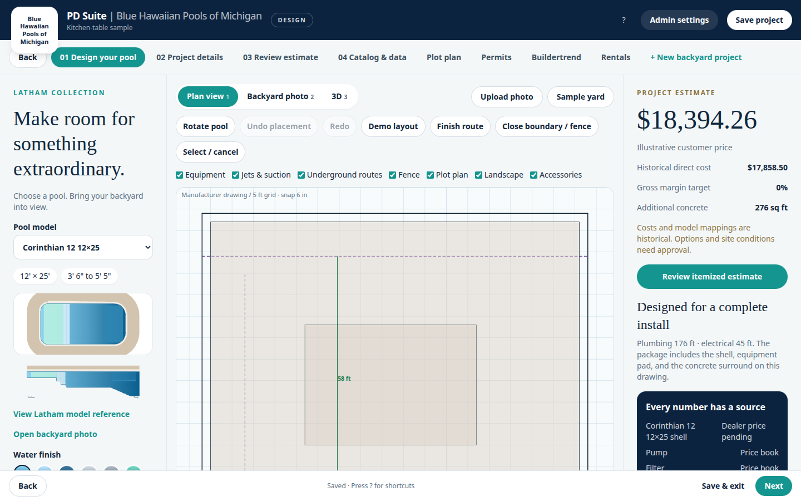This screenshot has width=801, height=501.
Task: Click the pool top-view thumbnail image
Action: pyautogui.click(x=83, y=324)
